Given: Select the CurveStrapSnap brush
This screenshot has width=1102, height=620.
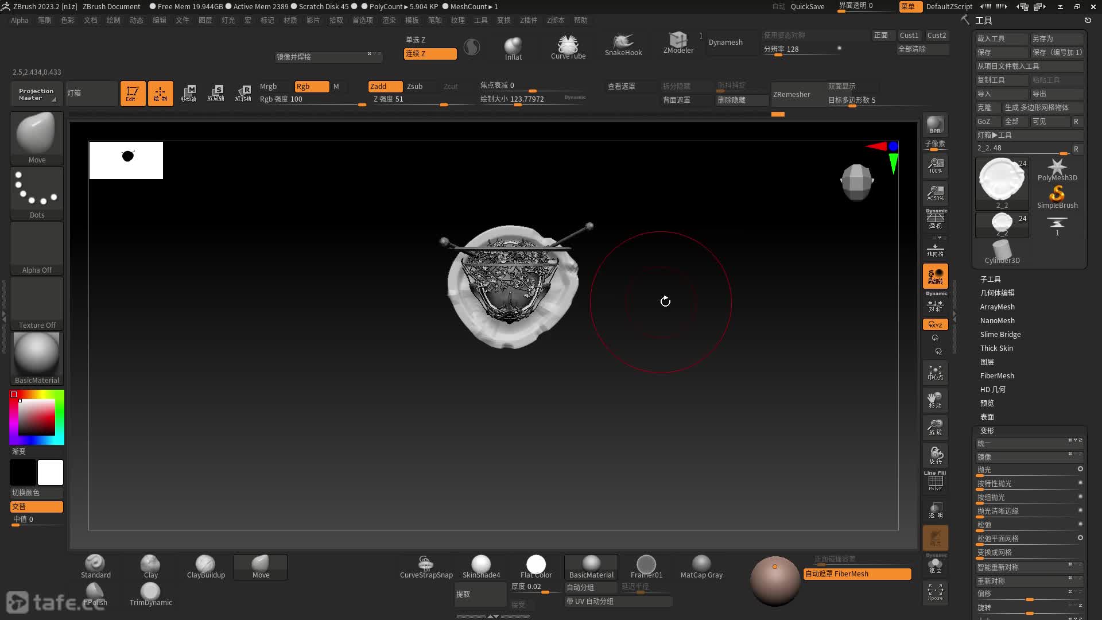Looking at the screenshot, I should point(426,567).
